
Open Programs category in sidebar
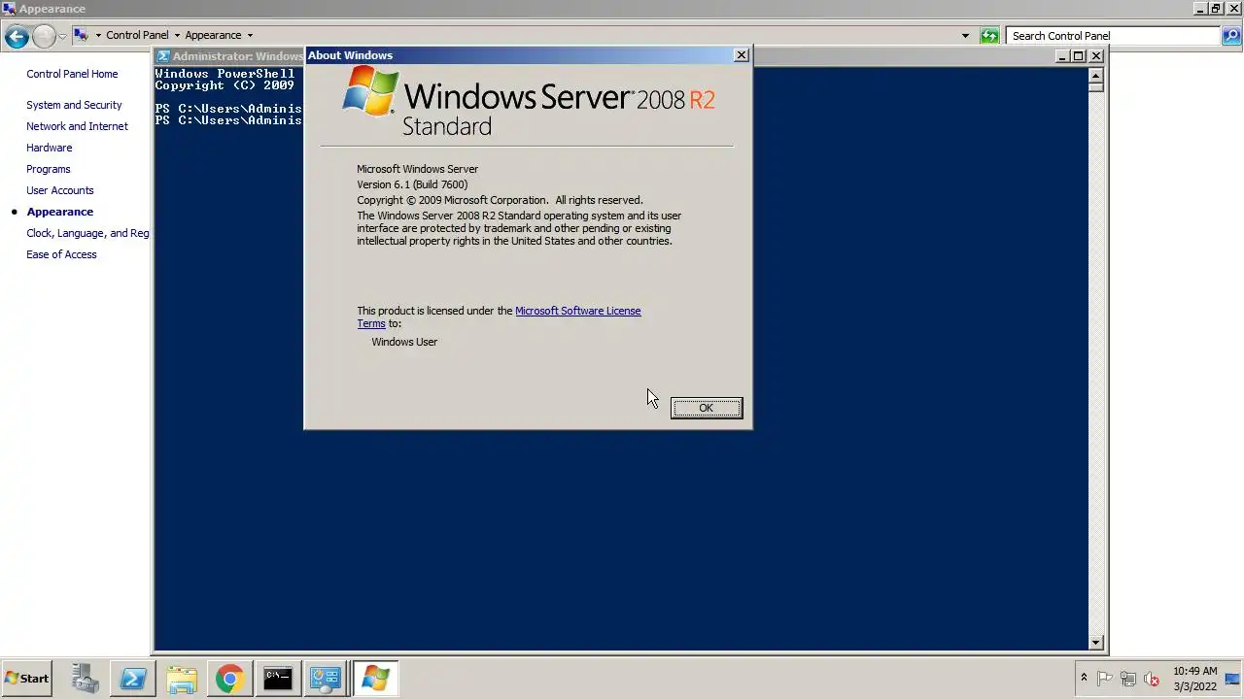coord(48,169)
